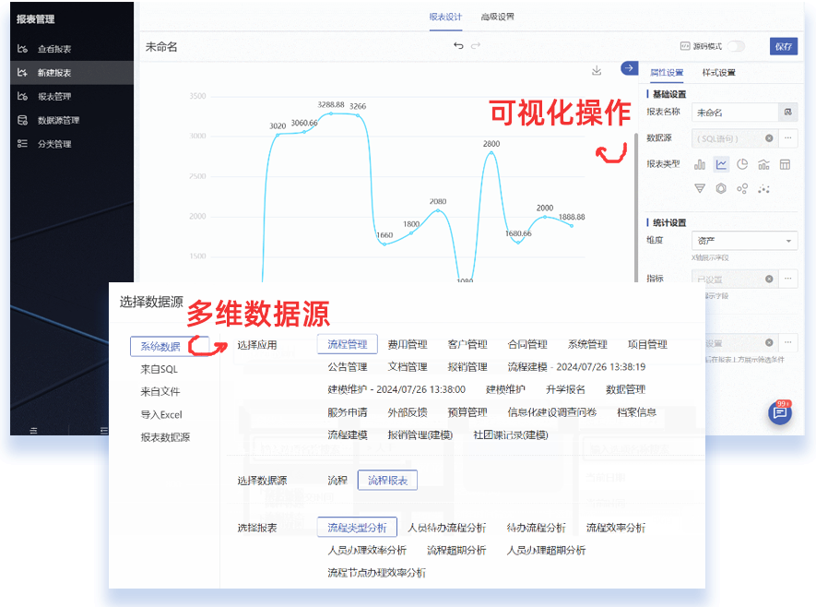This screenshot has width=816, height=607.
Task: Open the customer service chat bubble icon
Action: click(x=780, y=413)
